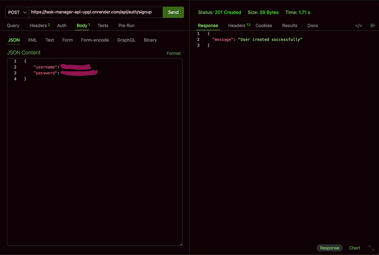The image size is (379, 255).
Task: Select the Body tab
Action: [83, 25]
